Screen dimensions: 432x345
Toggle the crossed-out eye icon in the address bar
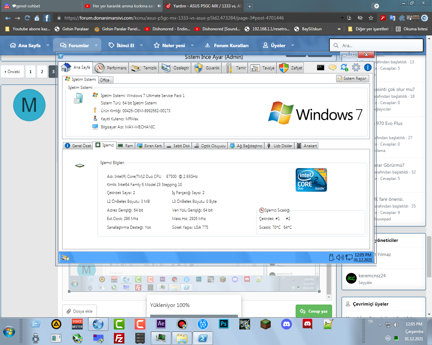click(x=360, y=18)
